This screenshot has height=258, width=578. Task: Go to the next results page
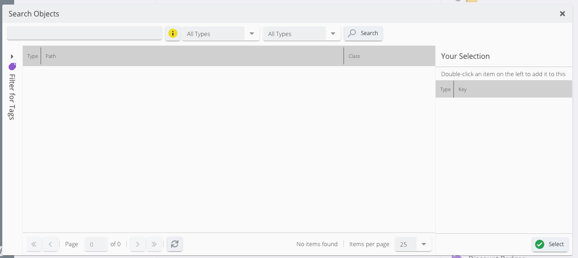point(138,244)
